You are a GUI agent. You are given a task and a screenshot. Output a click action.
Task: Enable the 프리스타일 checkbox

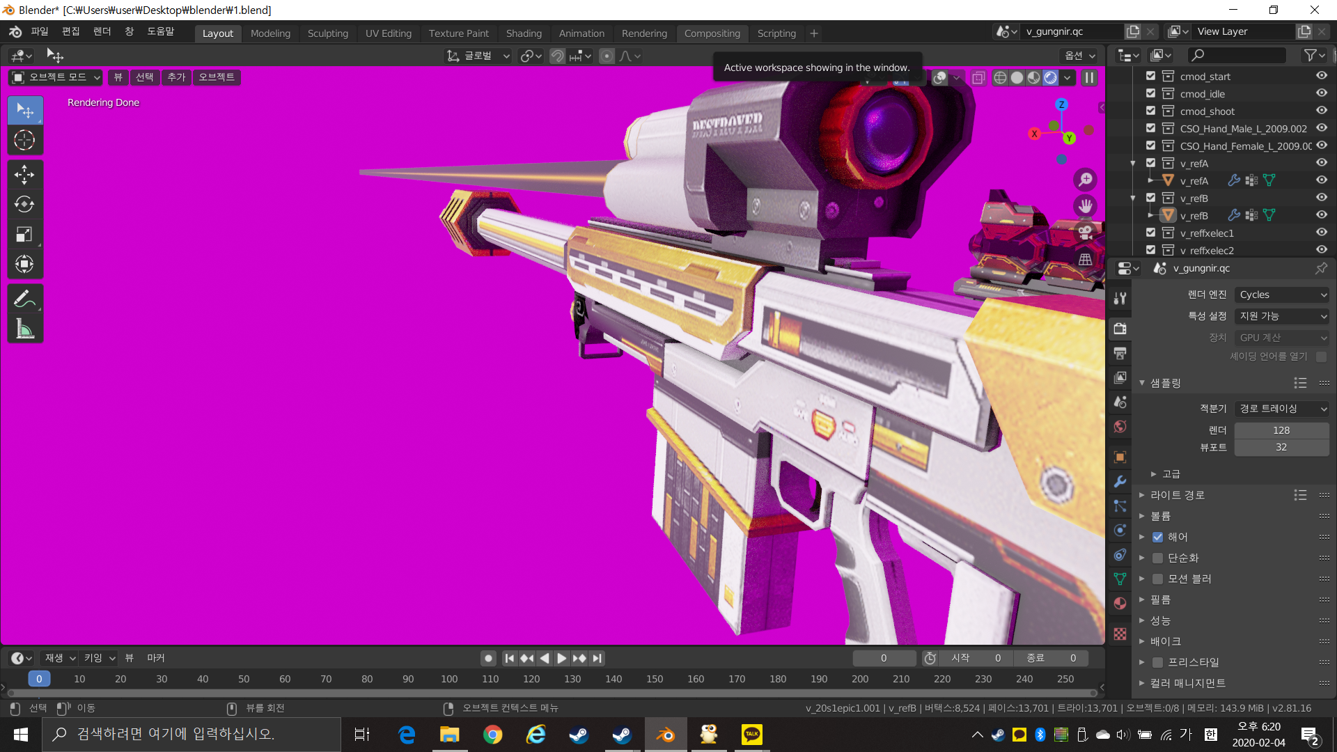1157,662
